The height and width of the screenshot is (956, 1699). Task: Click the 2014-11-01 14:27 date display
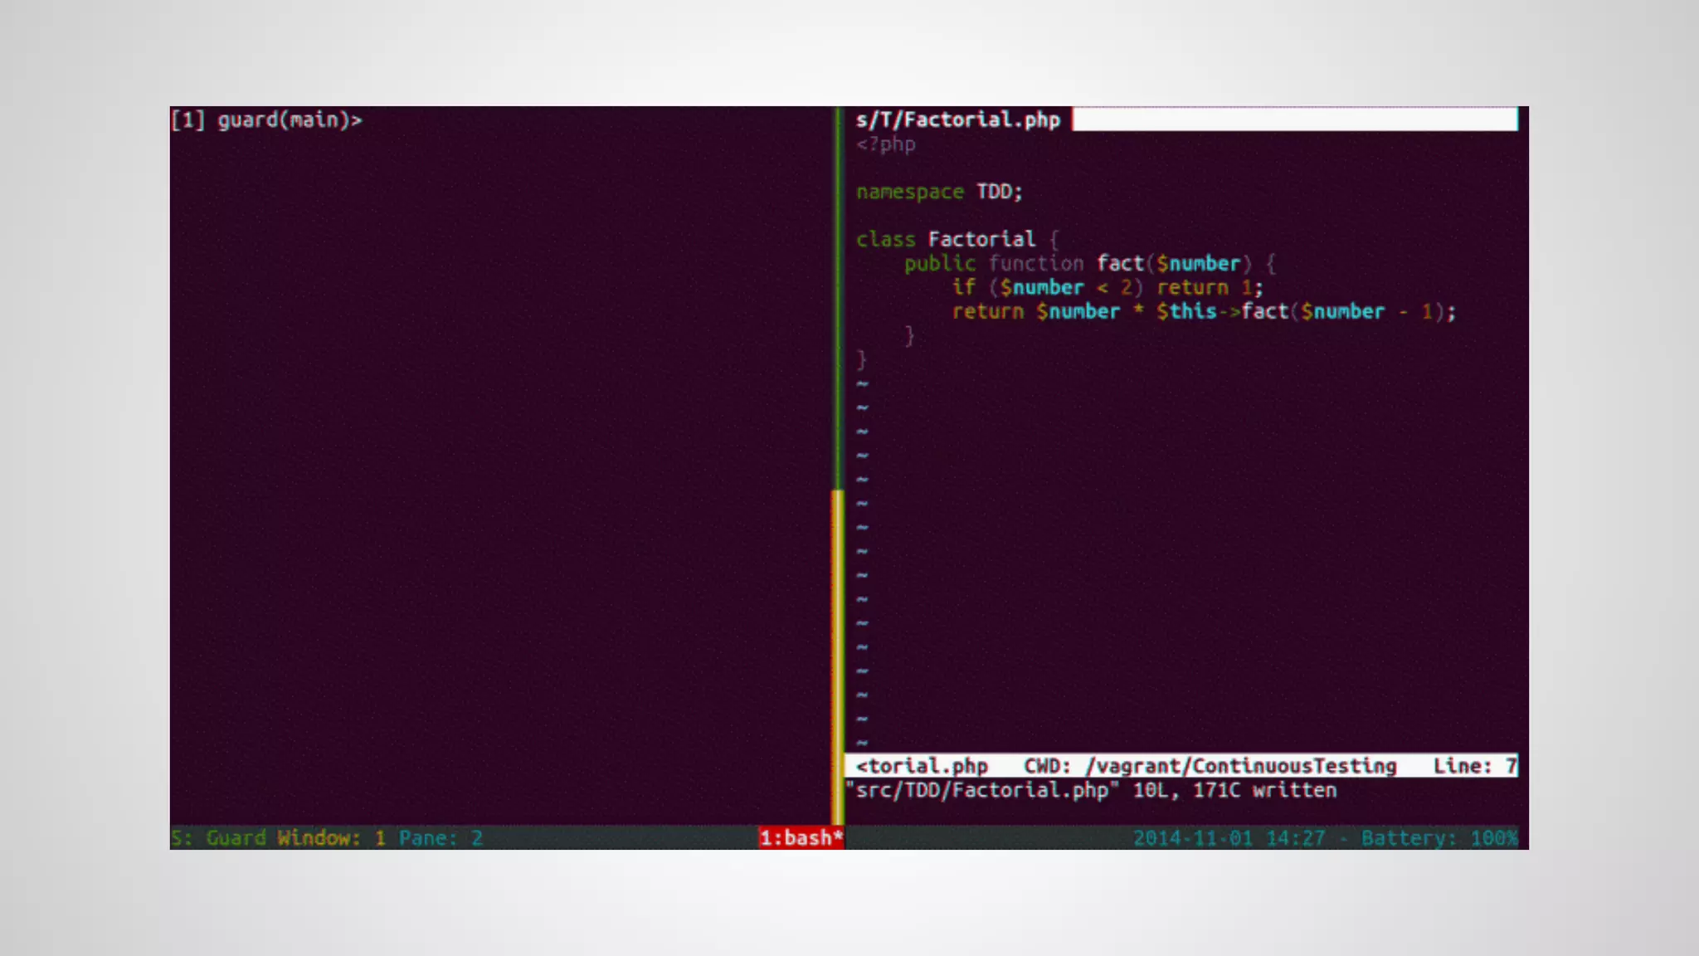click(x=1229, y=838)
